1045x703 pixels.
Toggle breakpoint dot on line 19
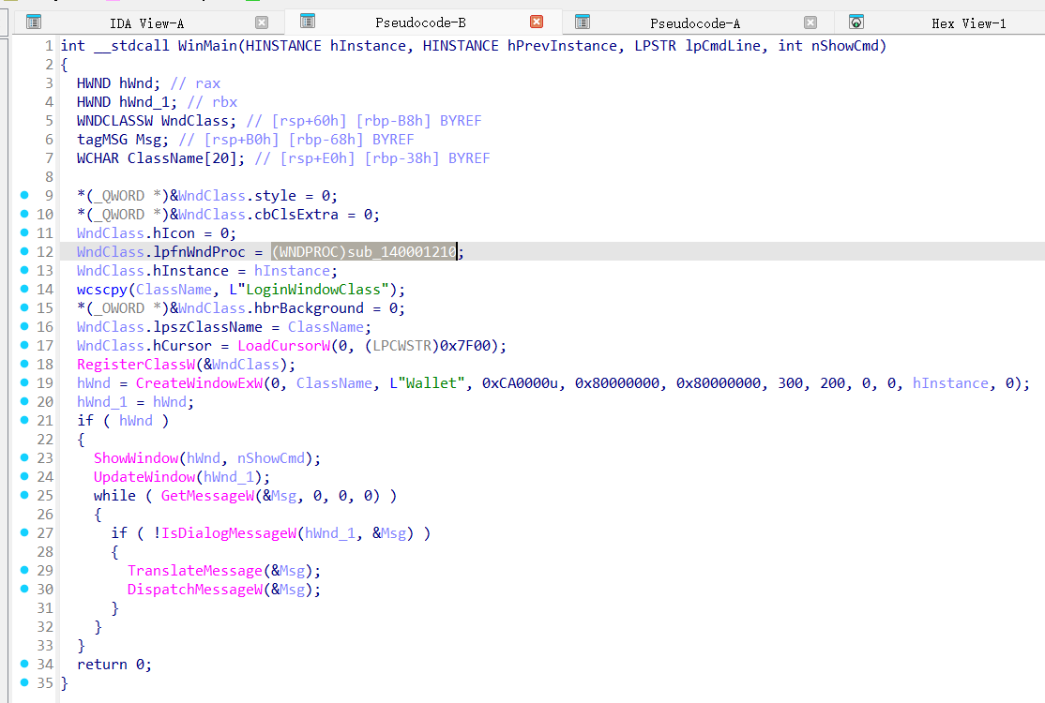[24, 382]
